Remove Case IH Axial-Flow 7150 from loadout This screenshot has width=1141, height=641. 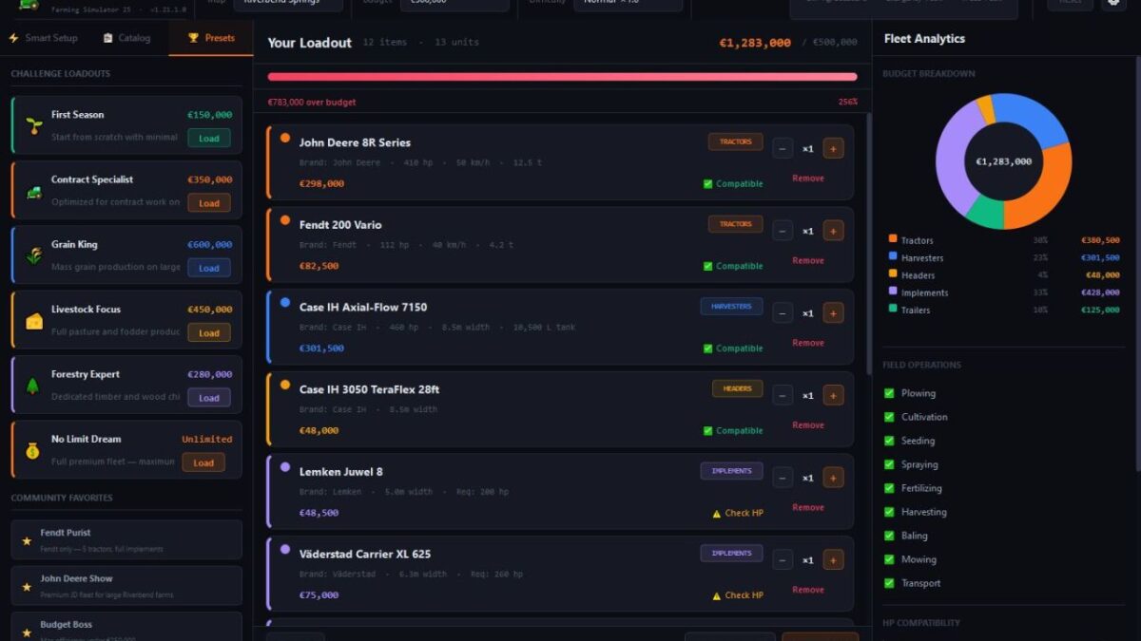808,343
